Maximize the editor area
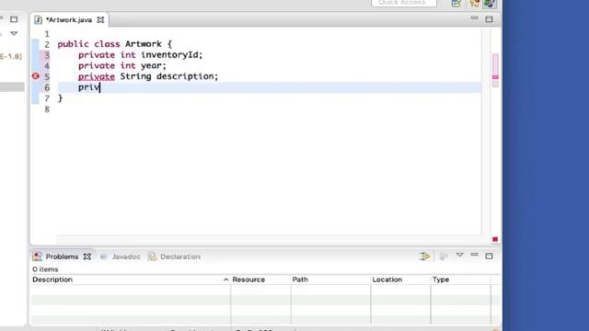Image resolution: width=589 pixels, height=331 pixels. coord(489,18)
